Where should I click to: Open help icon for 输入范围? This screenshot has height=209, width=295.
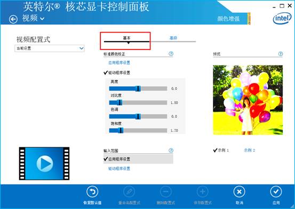click(171, 151)
